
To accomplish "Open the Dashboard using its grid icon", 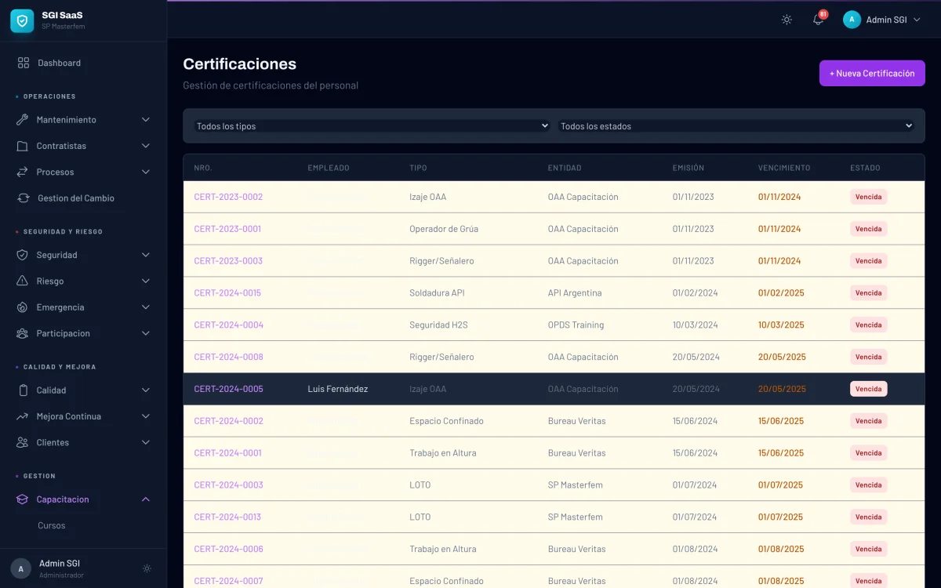I will (23, 62).
